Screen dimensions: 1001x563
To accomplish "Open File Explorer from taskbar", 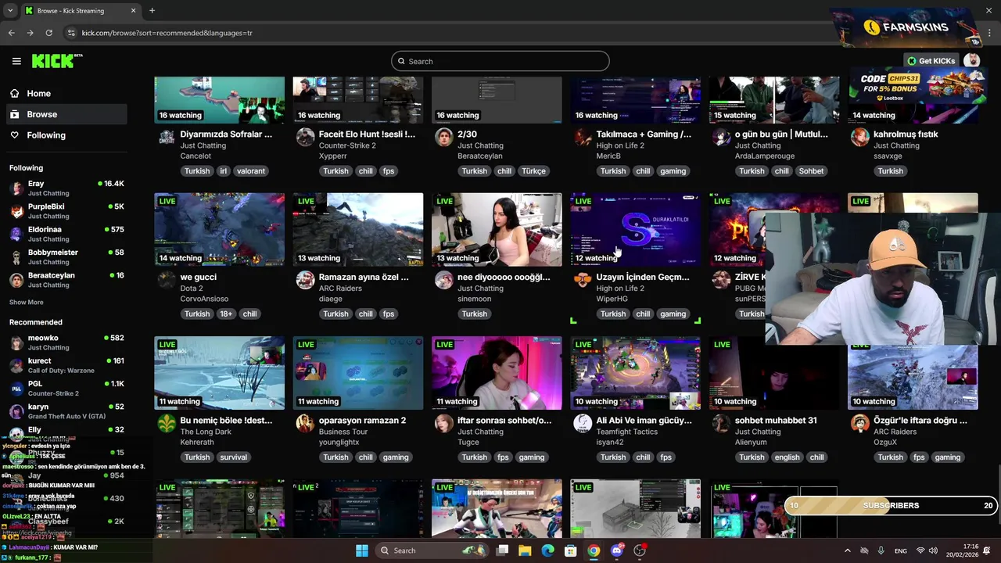I will click(525, 550).
